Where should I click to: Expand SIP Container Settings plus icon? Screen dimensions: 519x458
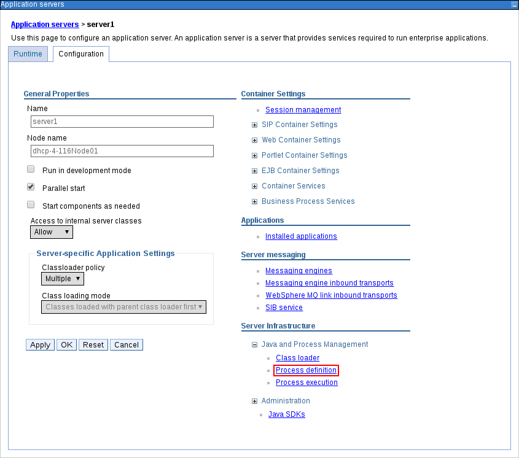(254, 125)
